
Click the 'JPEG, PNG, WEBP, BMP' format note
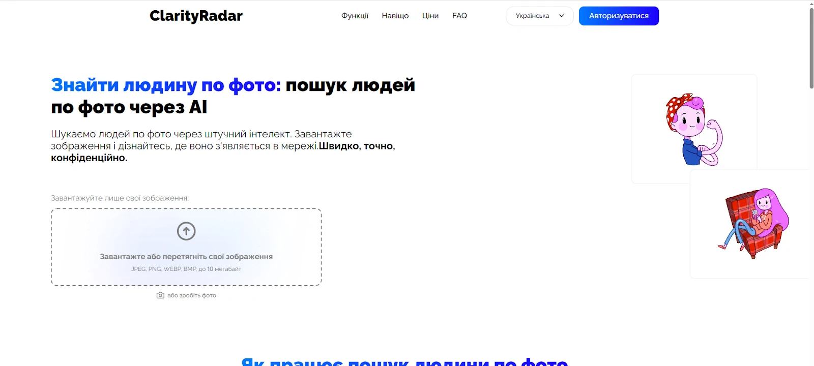point(186,269)
